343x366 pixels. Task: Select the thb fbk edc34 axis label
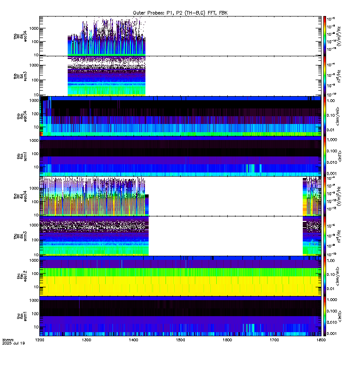tap(22, 116)
